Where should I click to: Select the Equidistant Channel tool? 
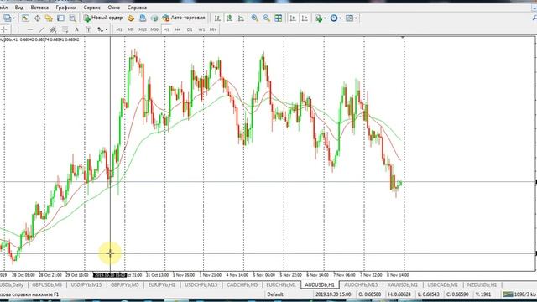click(x=54, y=30)
